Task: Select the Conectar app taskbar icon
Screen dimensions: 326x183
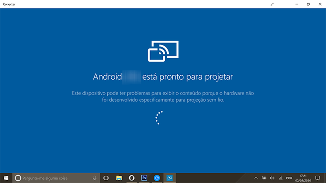Action: pos(169,178)
